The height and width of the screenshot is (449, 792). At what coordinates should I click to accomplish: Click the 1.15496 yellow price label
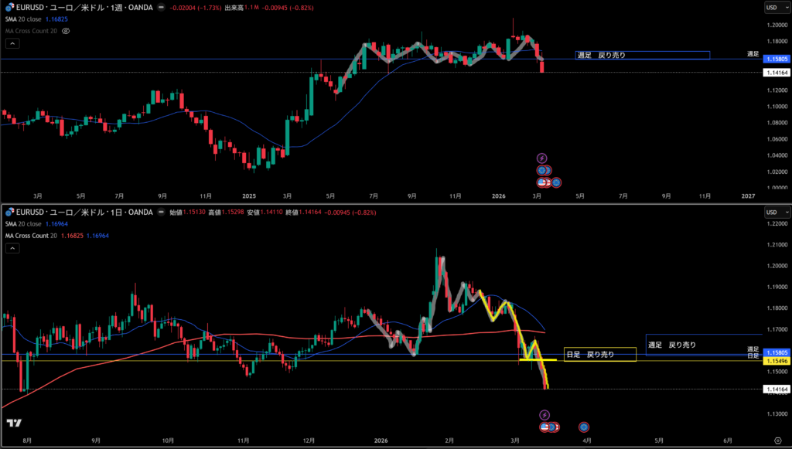[x=776, y=361]
